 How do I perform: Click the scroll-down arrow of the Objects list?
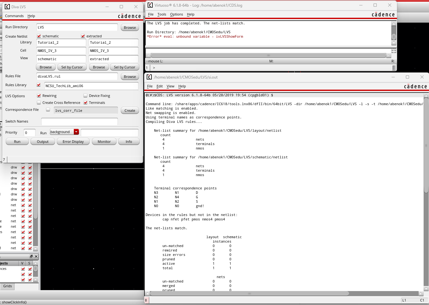point(35,279)
